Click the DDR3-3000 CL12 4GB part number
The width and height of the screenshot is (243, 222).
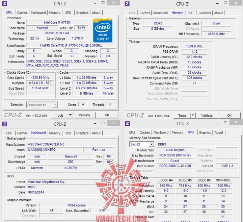175,166
